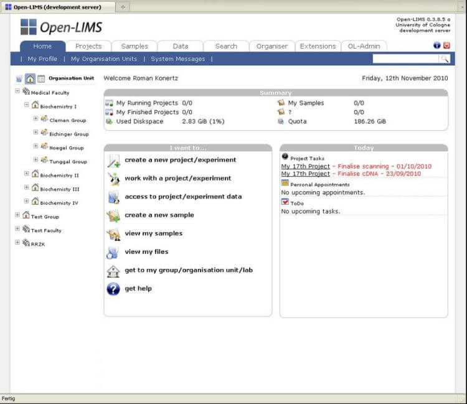The height and width of the screenshot is (404, 467).
Task: Select the house organisation unit view icon
Action: (30, 78)
